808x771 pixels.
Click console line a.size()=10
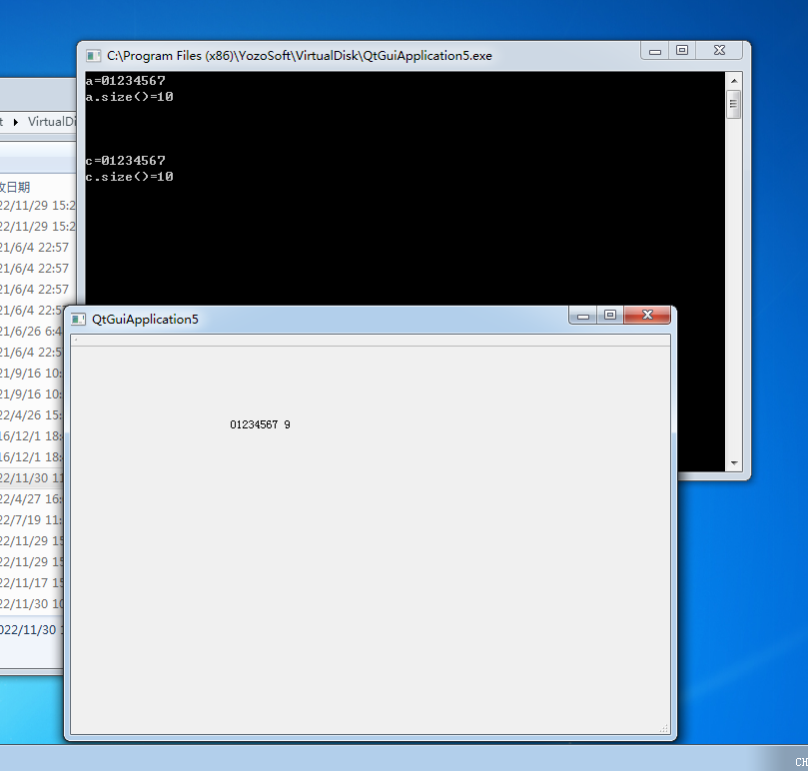pyautogui.click(x=130, y=97)
